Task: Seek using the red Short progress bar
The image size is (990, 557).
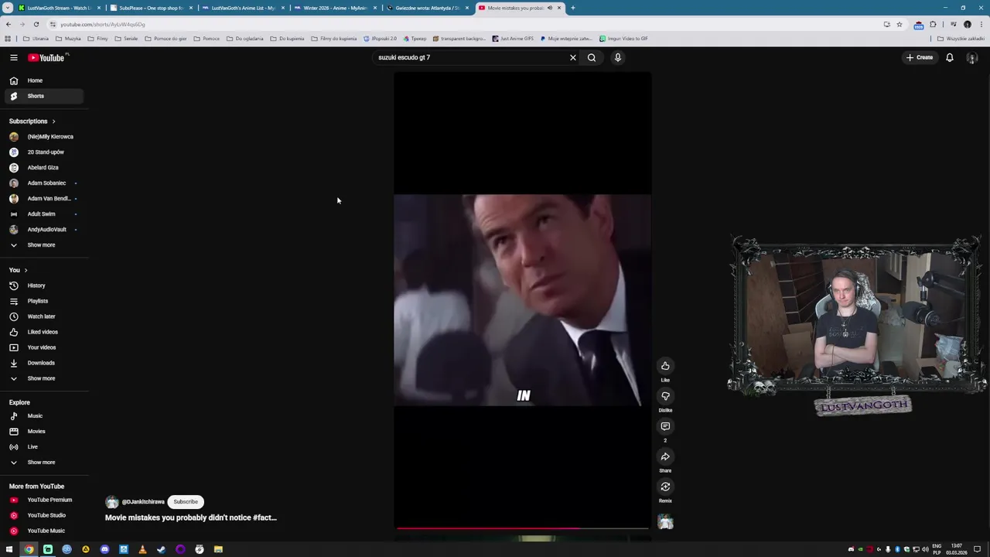Action: click(x=522, y=528)
